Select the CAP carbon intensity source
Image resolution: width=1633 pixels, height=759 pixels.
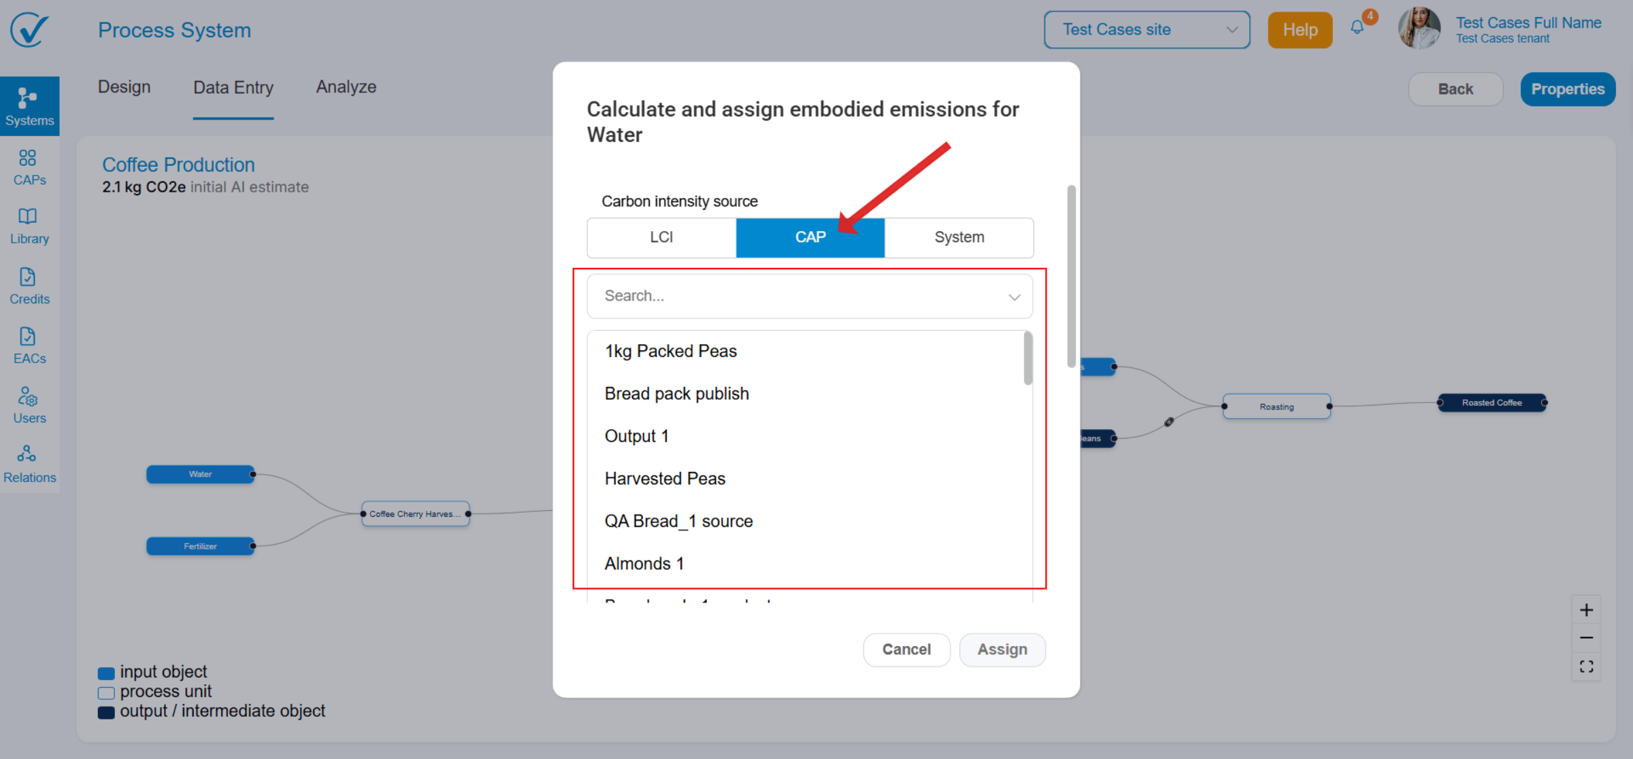[810, 237]
